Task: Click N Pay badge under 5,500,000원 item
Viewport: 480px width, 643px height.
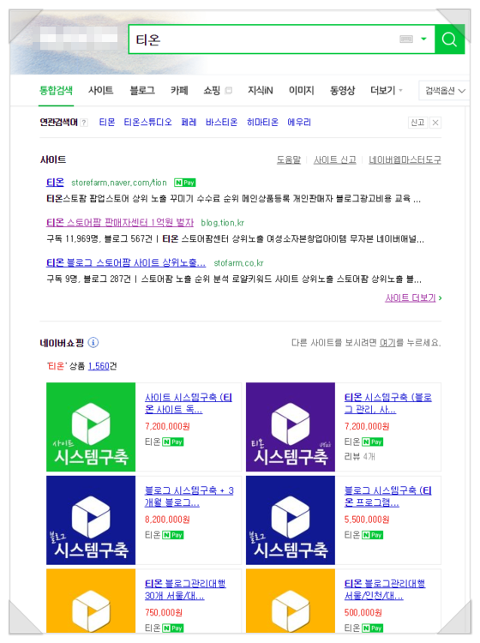Action: [373, 535]
